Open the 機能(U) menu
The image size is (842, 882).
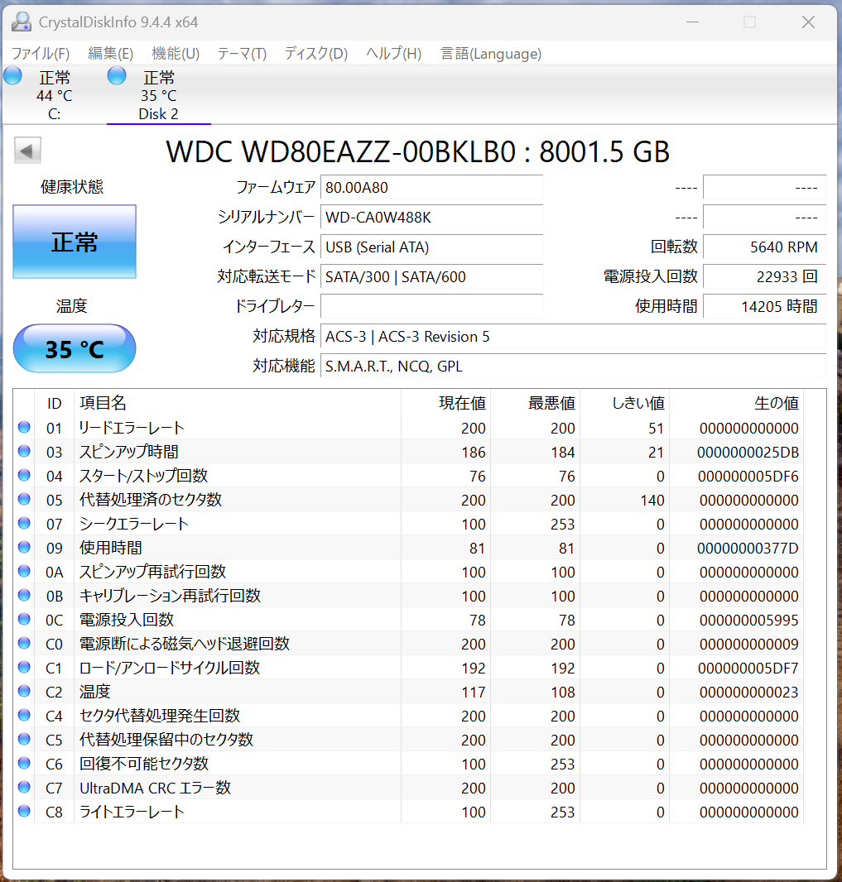[176, 54]
